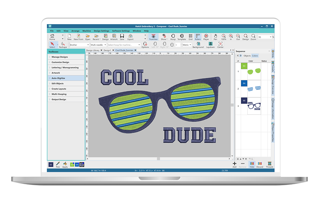Screen dimensions: 319x203
Task: Open the Arrange menu
Action: [x=76, y=31]
